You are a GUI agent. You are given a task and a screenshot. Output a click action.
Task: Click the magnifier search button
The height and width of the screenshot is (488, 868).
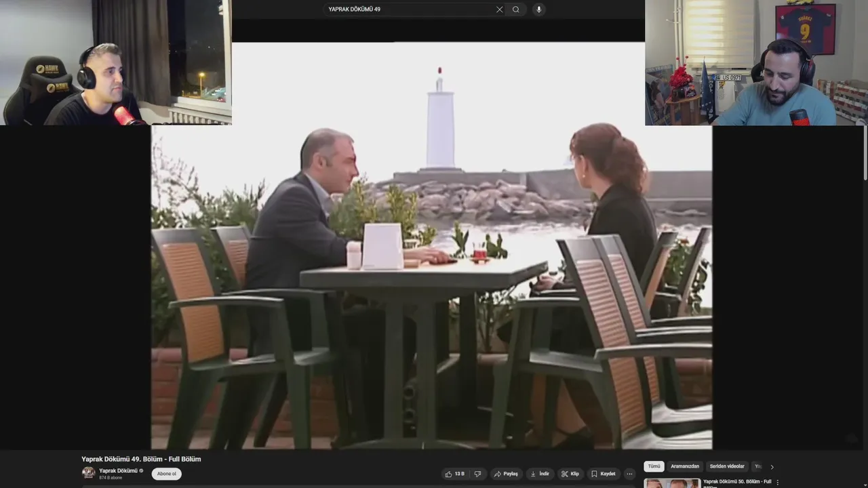click(x=516, y=9)
